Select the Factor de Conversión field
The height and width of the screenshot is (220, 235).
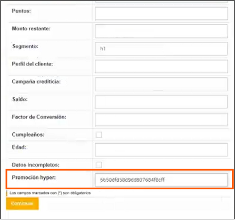coord(161,119)
